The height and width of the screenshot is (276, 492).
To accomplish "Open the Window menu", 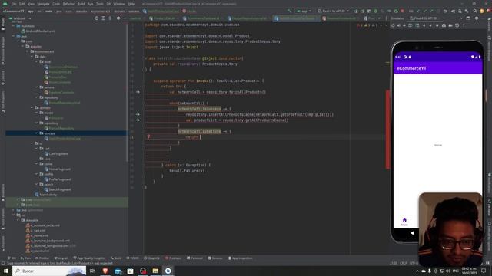I will [119, 4].
